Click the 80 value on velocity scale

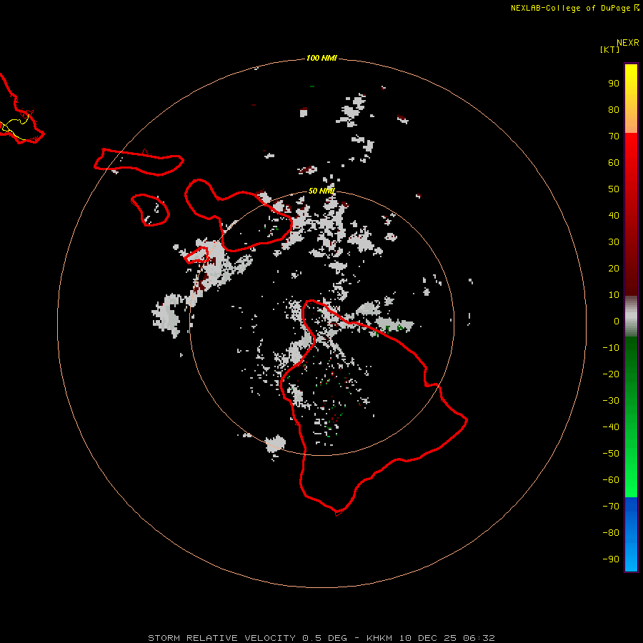click(614, 109)
